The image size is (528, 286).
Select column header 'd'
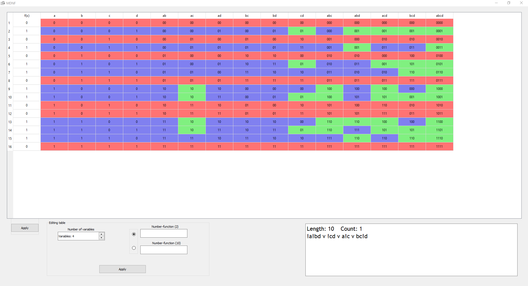137,16
